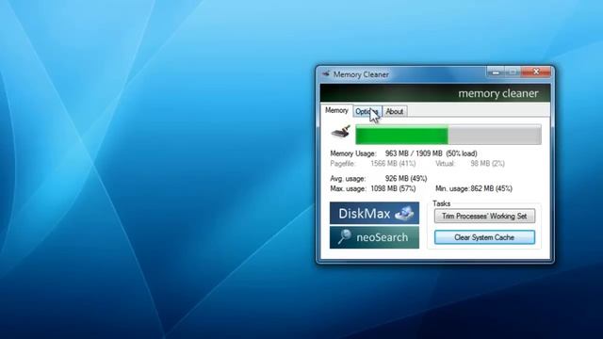Open the DiskMax banner link
This screenshot has width=603, height=339.
(374, 213)
